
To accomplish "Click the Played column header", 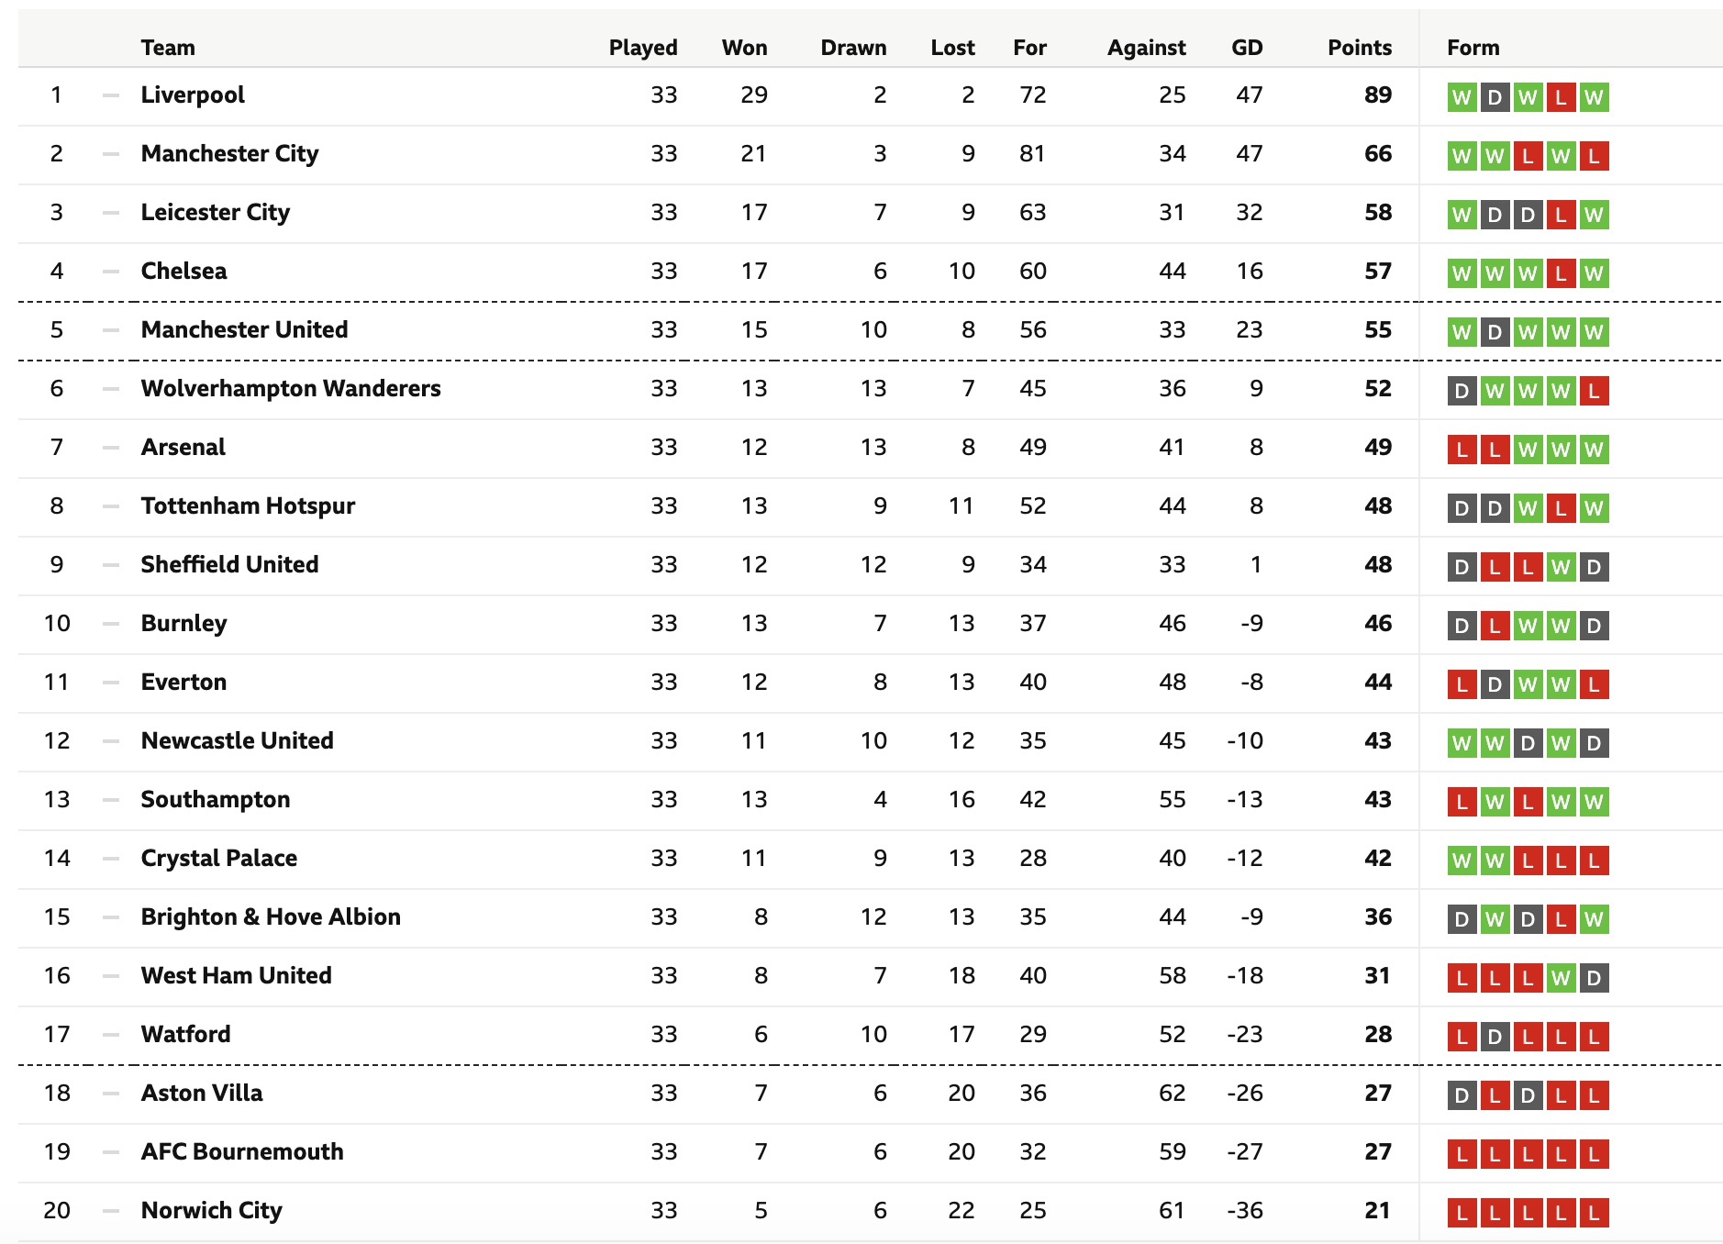I will (x=643, y=48).
